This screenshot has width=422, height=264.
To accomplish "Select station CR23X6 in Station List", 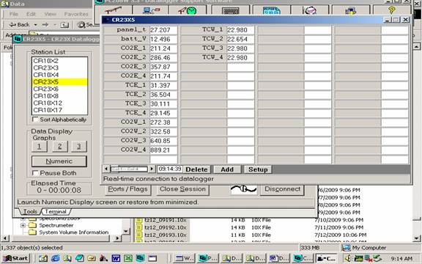I will pos(60,89).
